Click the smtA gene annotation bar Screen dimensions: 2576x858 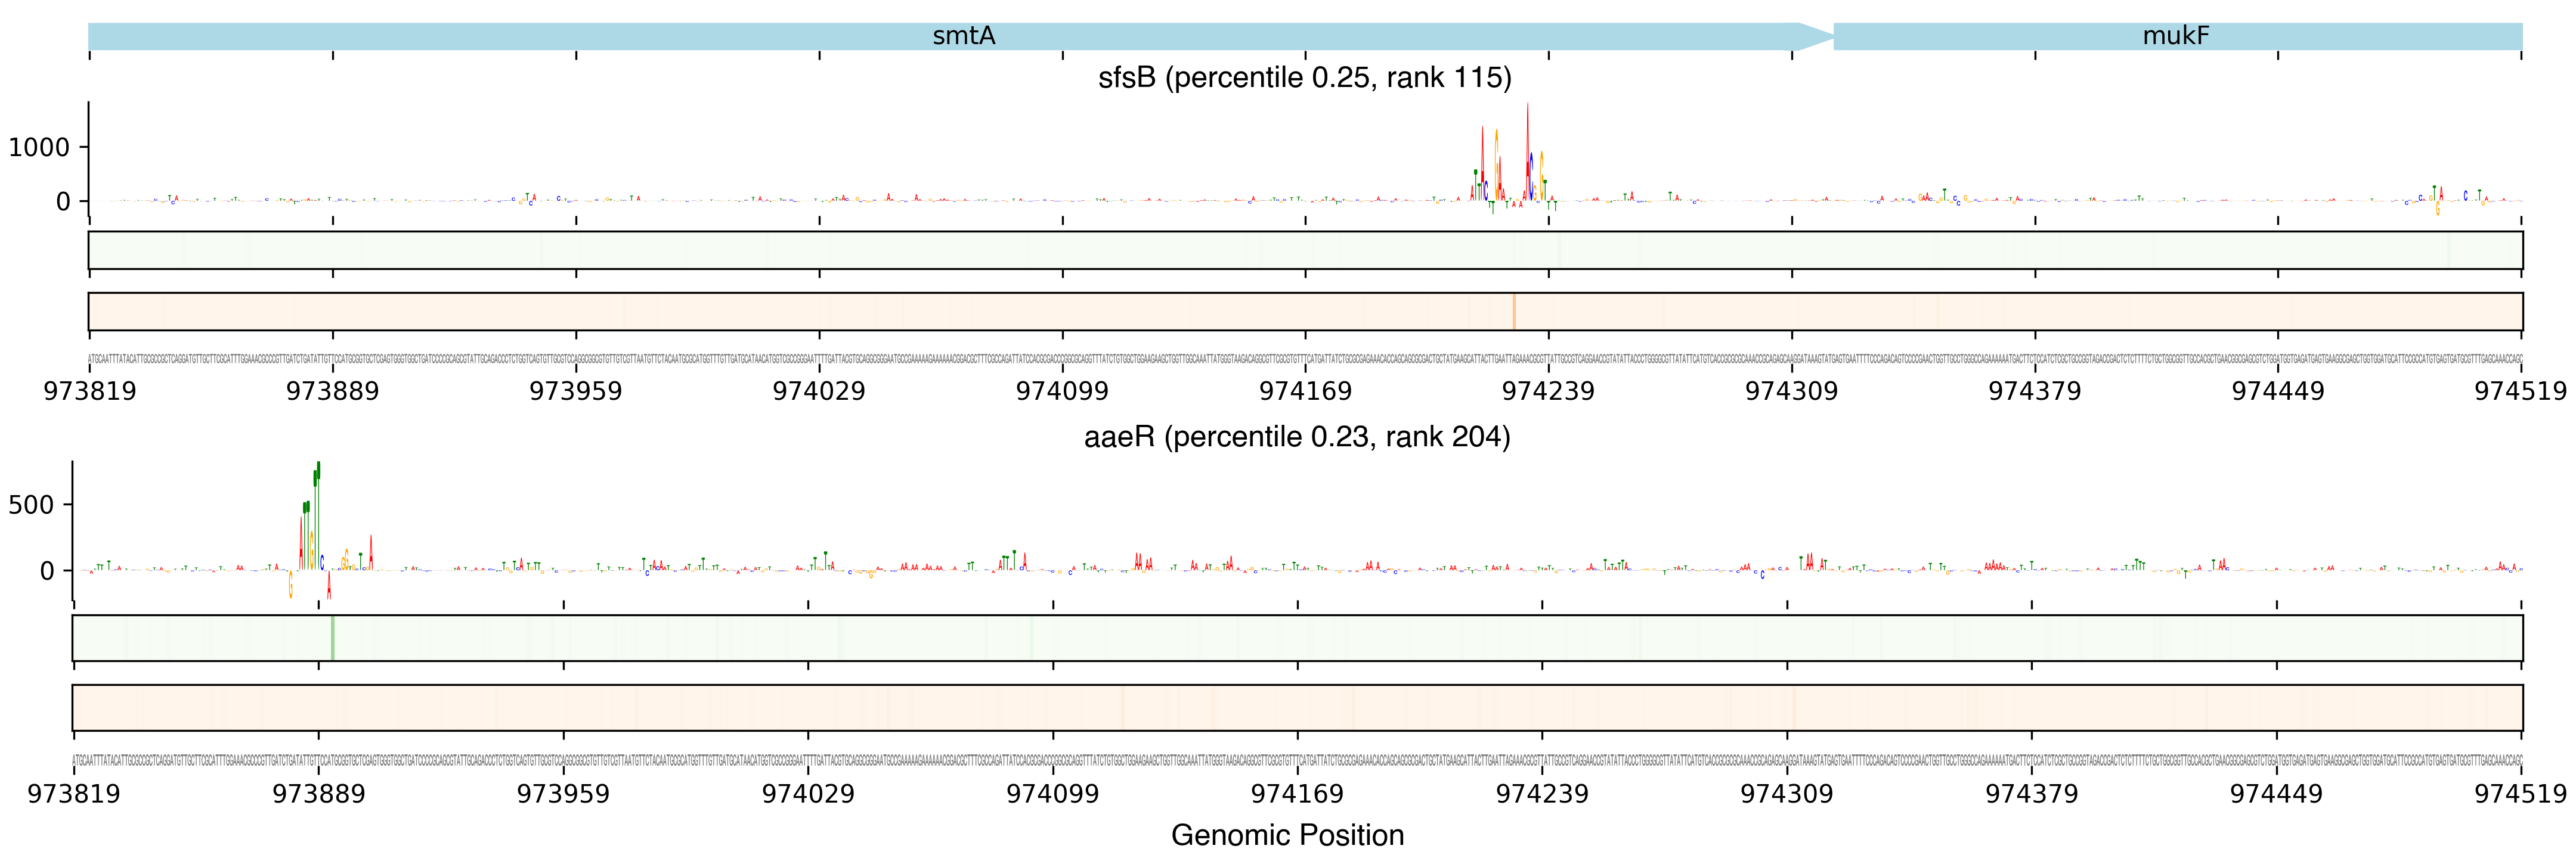(x=963, y=36)
